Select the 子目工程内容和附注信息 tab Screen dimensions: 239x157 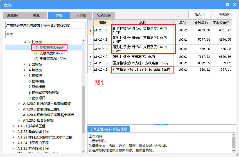pos(109,129)
